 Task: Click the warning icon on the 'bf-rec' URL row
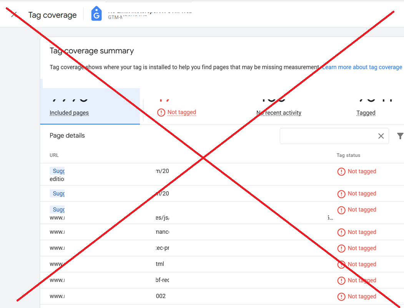(x=341, y=280)
